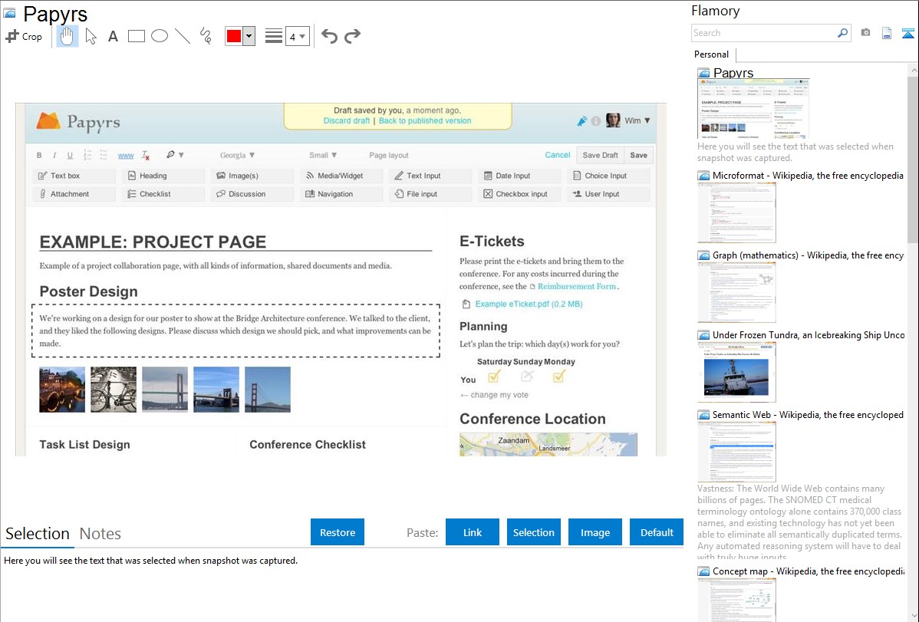Image resolution: width=919 pixels, height=622 pixels.
Task: Click the clear formatting Tx icon
Action: [145, 156]
